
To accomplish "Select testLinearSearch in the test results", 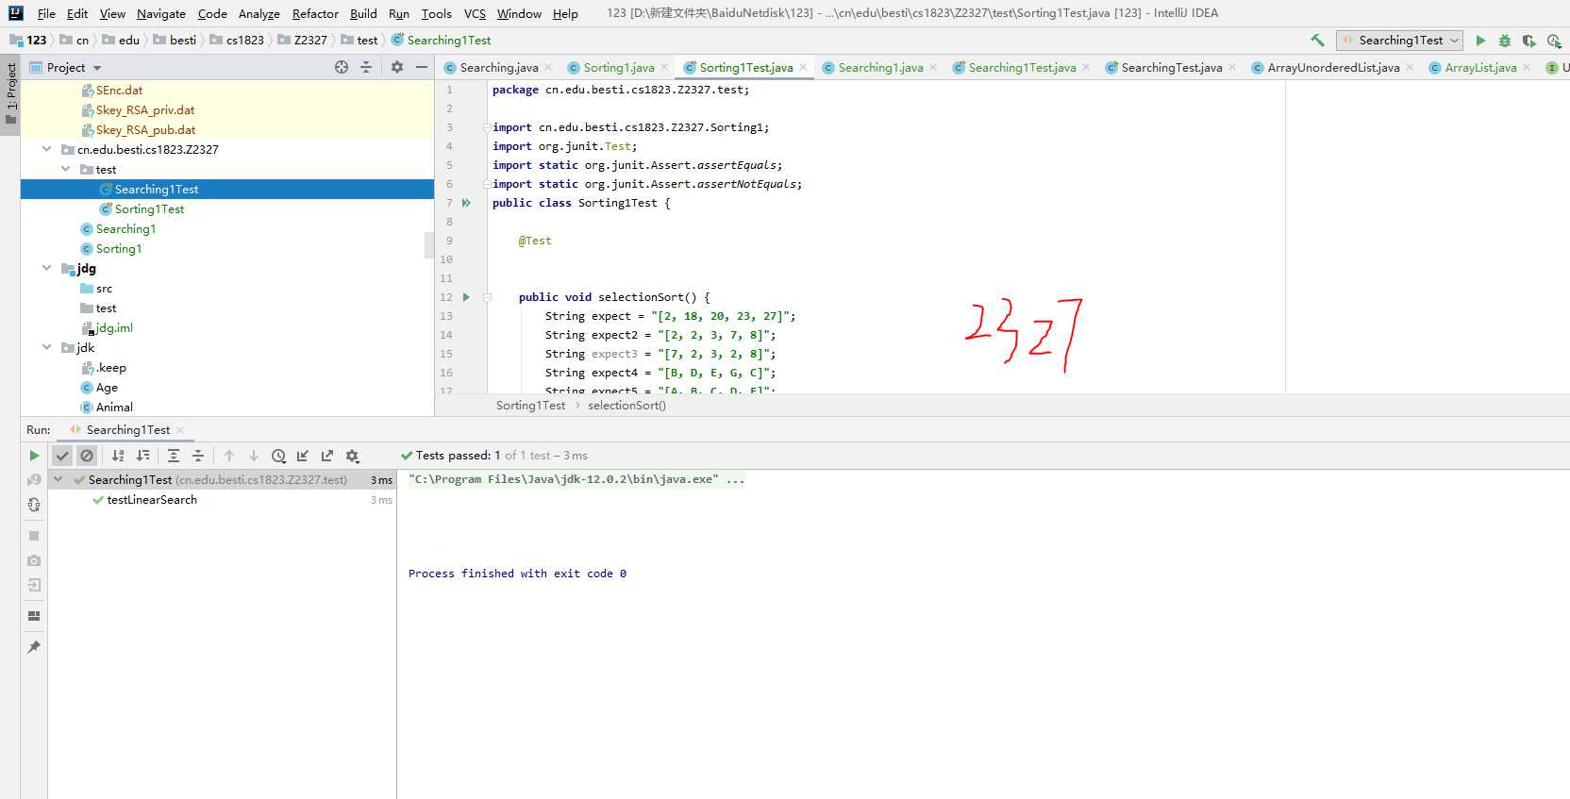I will pos(151,500).
